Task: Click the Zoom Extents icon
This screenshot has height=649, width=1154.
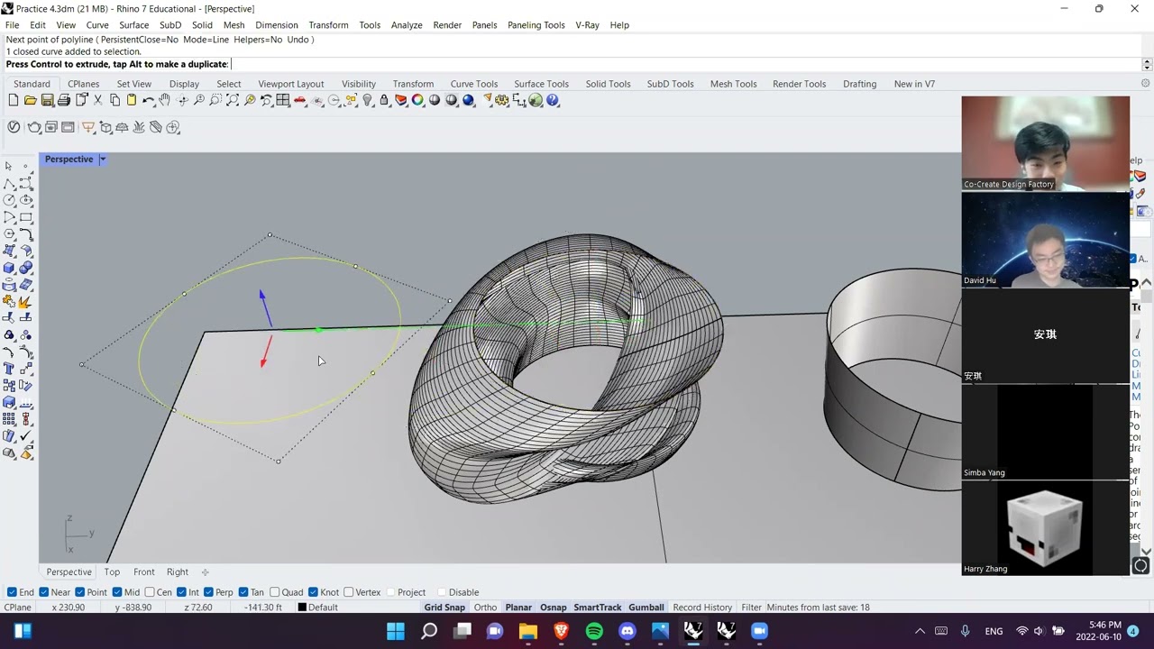Action: (233, 100)
